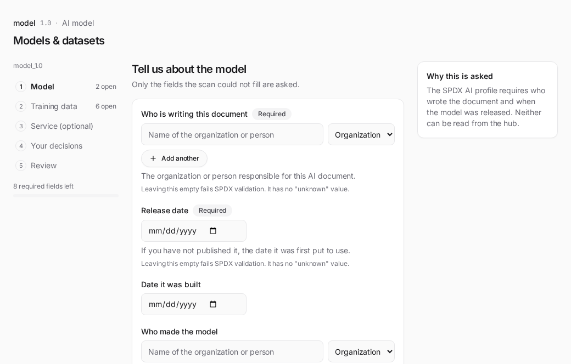The width and height of the screenshot is (571, 364).
Task: Focus the Date it was built input
Action: point(194,304)
